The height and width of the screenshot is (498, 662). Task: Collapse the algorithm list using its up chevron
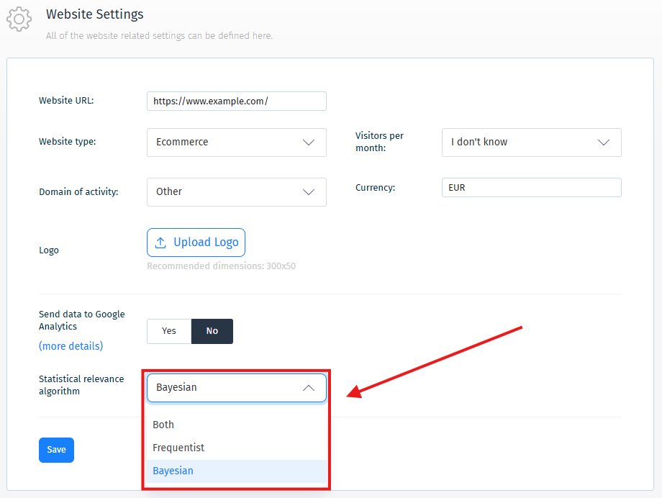(x=309, y=388)
